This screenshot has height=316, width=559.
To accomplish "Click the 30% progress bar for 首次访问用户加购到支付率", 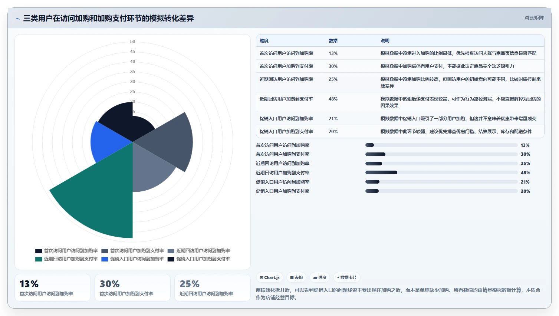I will tap(441, 154).
